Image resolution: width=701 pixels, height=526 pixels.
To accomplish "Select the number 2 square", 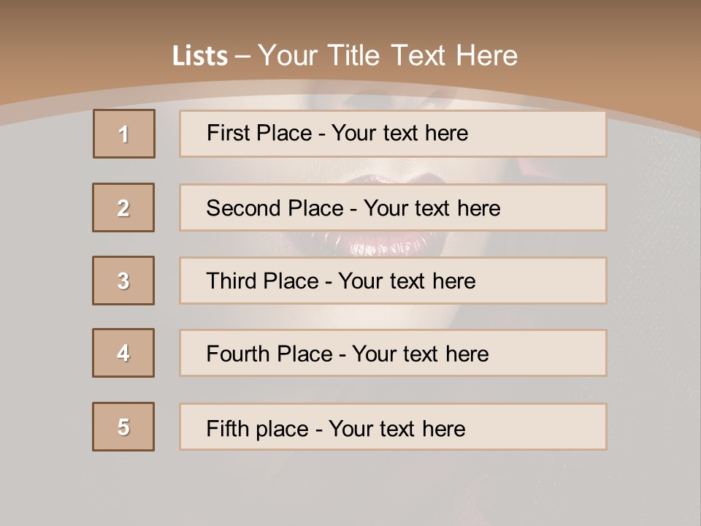I will 123,207.
